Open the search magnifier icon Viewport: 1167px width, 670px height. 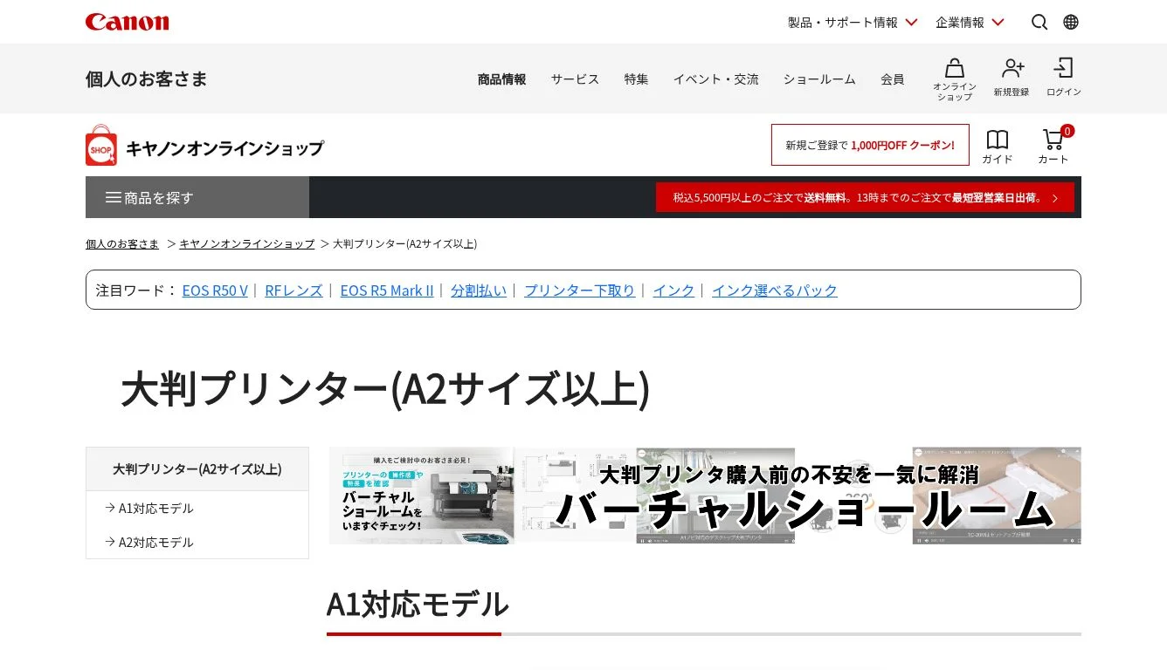tap(1039, 22)
